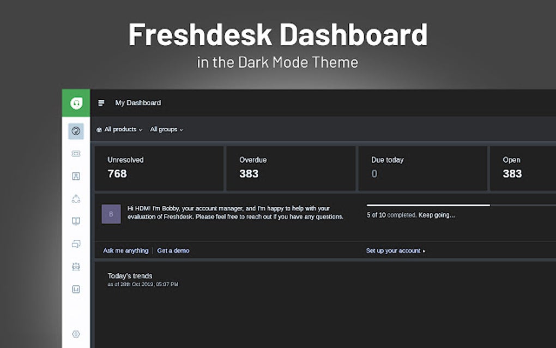The height and width of the screenshot is (348, 556).
Task: Open Admin settings via the gear icon
Action: (76, 333)
